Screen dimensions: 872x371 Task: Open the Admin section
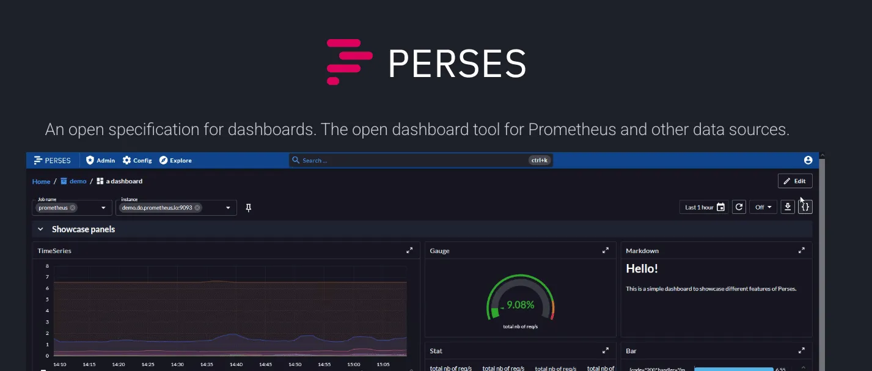click(x=100, y=160)
